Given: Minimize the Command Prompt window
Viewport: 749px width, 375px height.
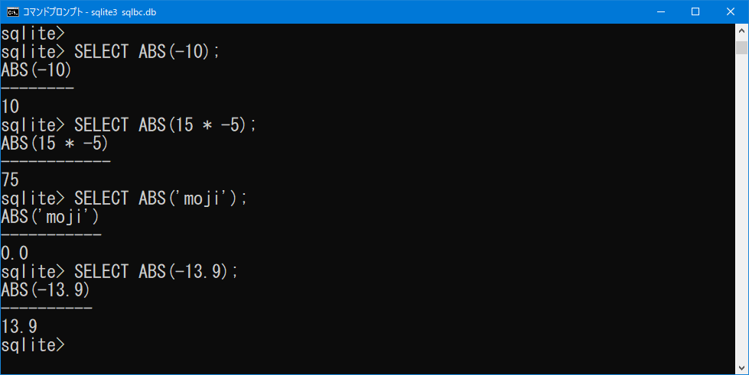Looking at the screenshot, I should 661,12.
